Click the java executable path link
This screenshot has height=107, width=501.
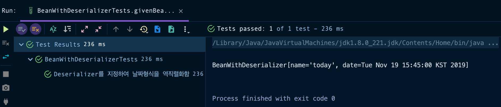[x=348, y=43]
